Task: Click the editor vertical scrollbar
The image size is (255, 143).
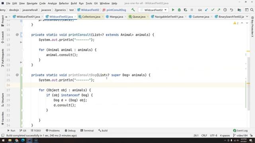Action: 249,83
